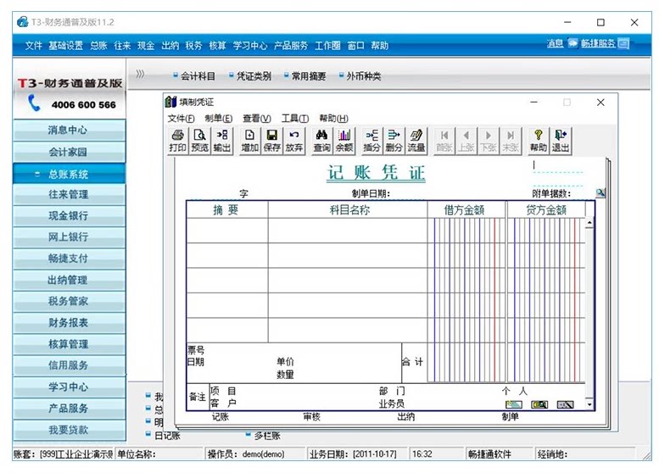Click the 流量 cash flow icon
This screenshot has width=659, height=473.
pos(416,141)
